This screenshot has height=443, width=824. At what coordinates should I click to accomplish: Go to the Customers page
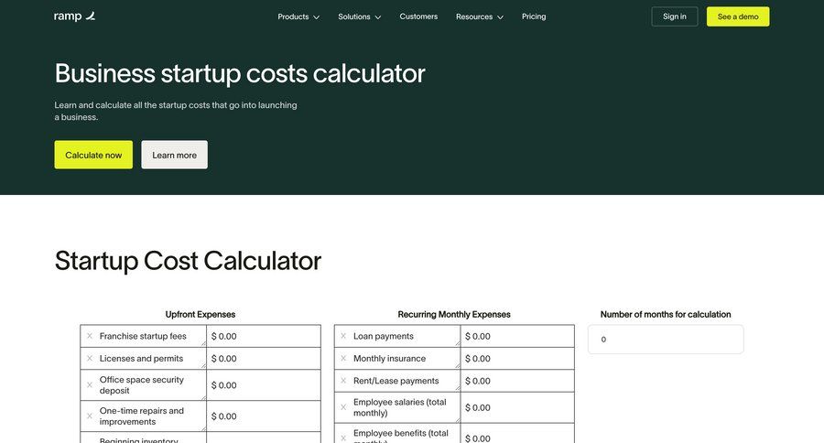[x=418, y=16]
